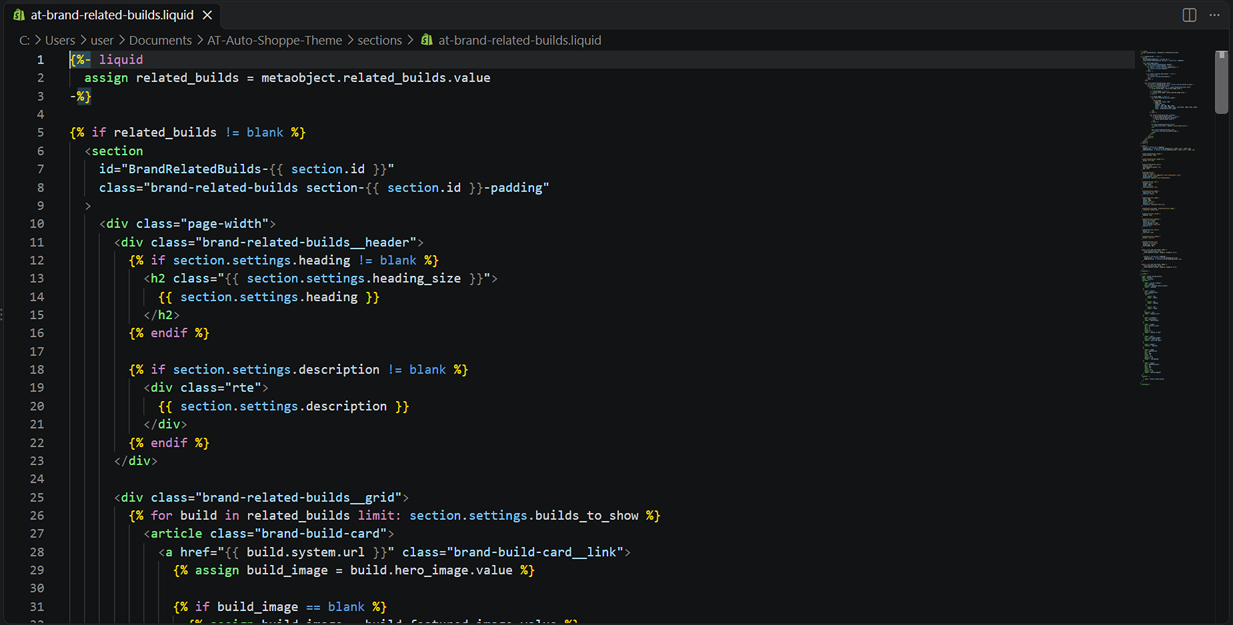The height and width of the screenshot is (625, 1233).
Task: Click 'builds_to_show' in the for loop
Action: pyautogui.click(x=587, y=515)
